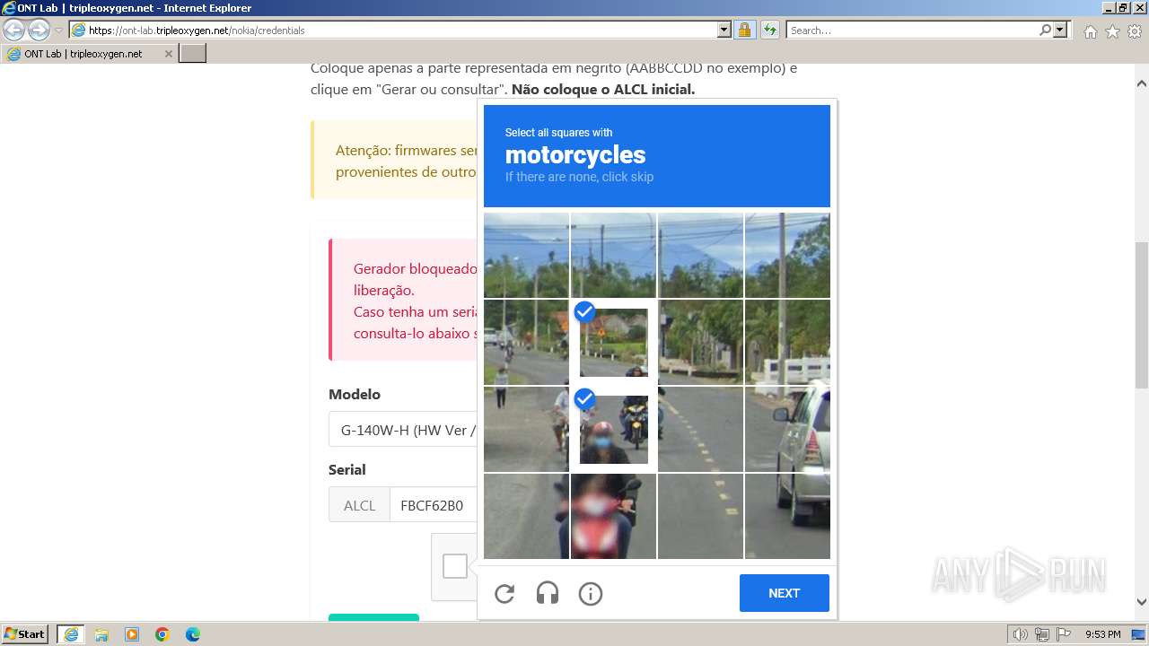Click the Serial input field FBCF62B0

[434, 505]
